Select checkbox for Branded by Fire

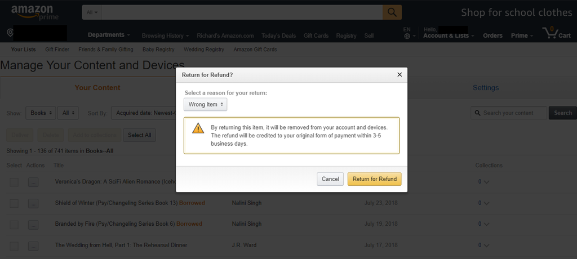click(14, 224)
